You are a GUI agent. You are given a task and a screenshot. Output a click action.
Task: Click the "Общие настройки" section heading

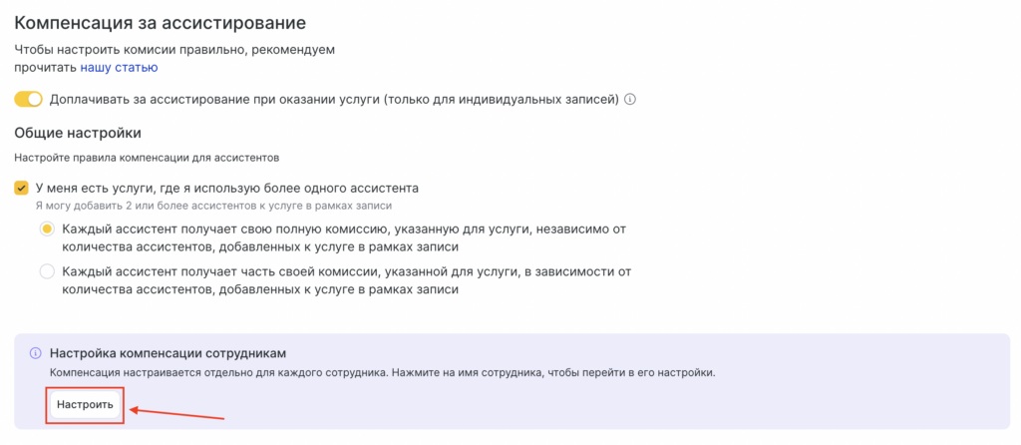[x=78, y=133]
